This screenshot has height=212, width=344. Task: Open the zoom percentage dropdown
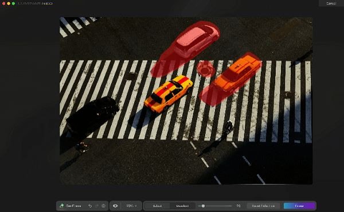coord(131,206)
